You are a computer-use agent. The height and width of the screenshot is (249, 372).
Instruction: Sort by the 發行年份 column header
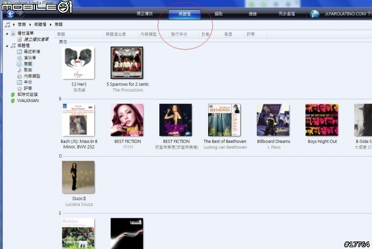pyautogui.click(x=184, y=34)
